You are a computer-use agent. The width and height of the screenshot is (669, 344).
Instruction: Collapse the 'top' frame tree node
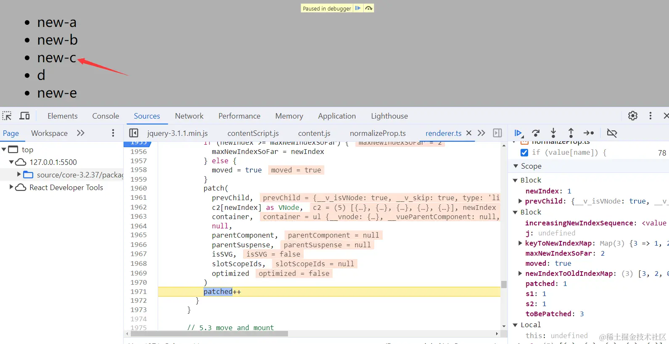click(4, 149)
